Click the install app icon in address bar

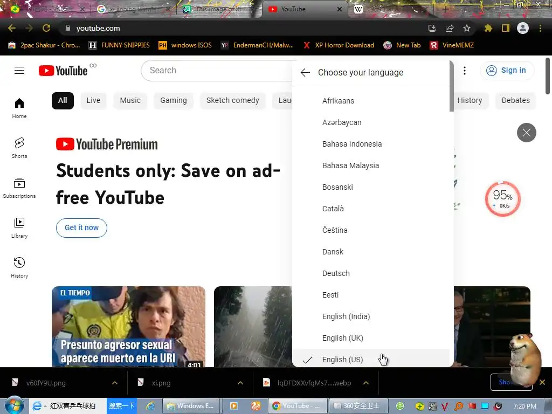point(432,28)
